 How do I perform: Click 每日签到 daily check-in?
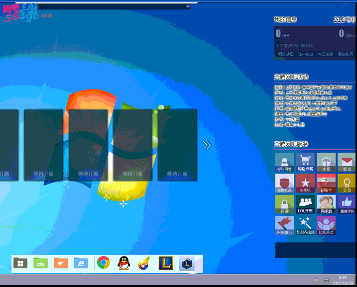[x=326, y=54]
